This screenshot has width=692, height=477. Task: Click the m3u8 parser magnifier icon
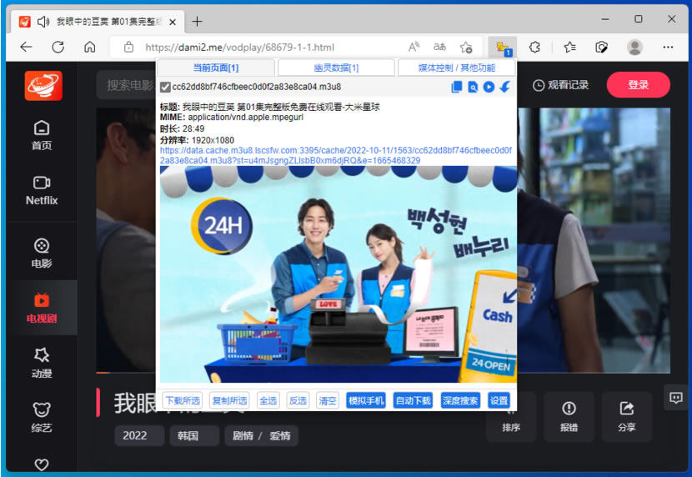[x=473, y=87]
